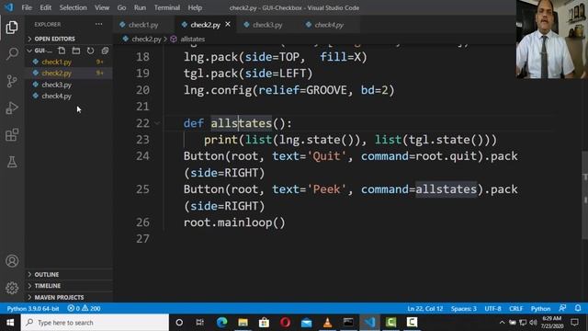Change the UTF-8 file encoding
Viewport: 588px width, 331px height.
492,309
